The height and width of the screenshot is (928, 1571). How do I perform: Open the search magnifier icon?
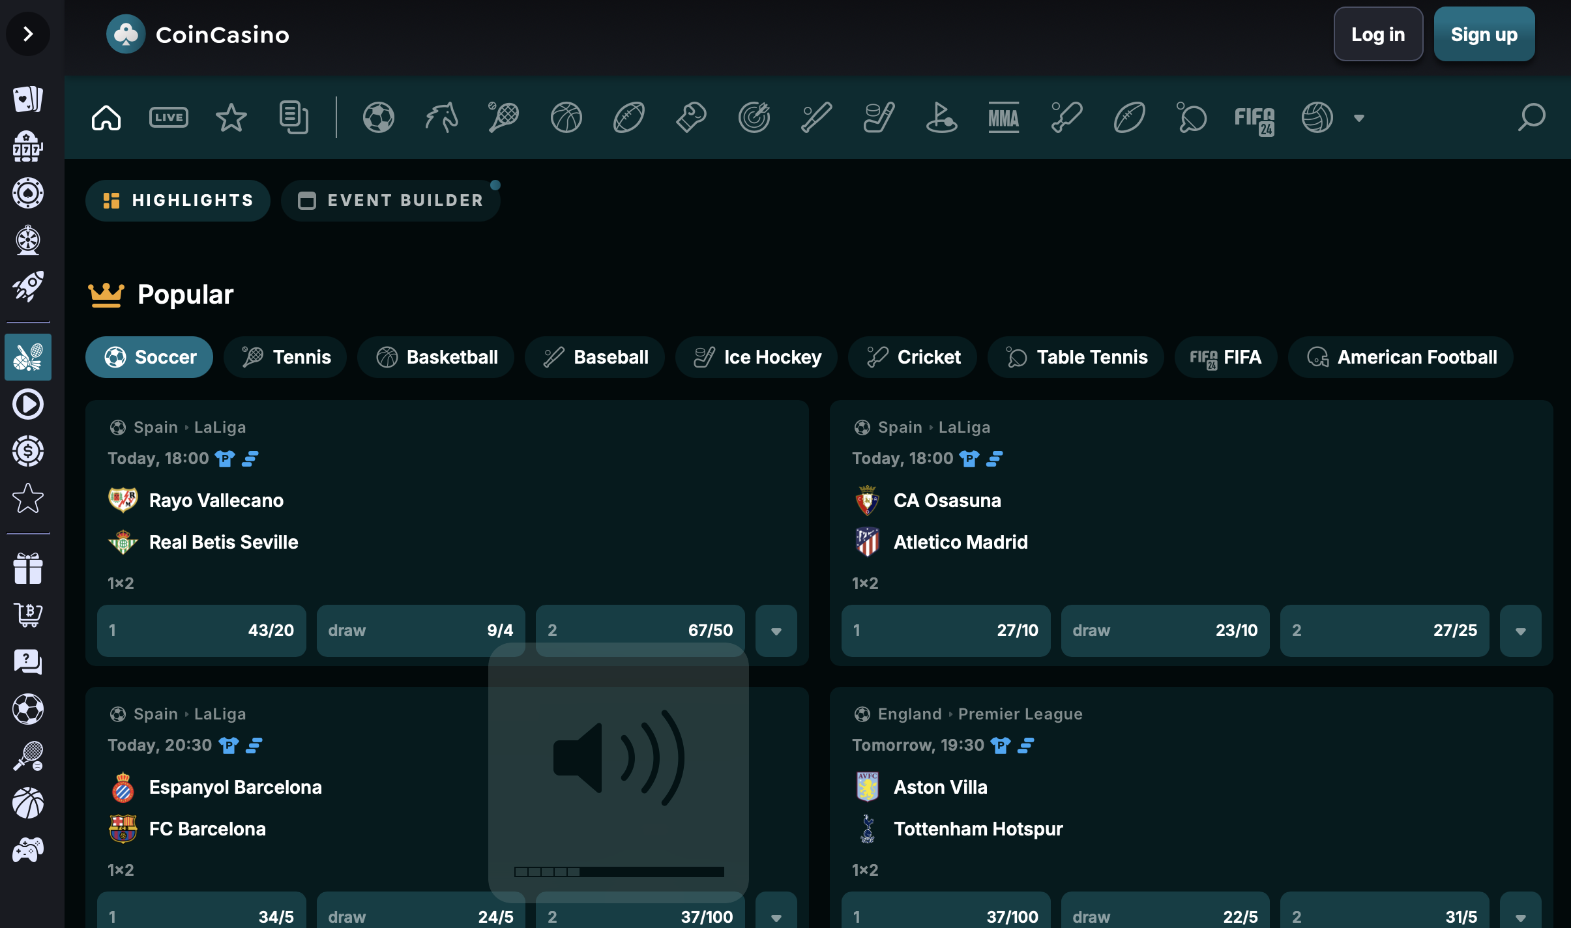pos(1531,118)
